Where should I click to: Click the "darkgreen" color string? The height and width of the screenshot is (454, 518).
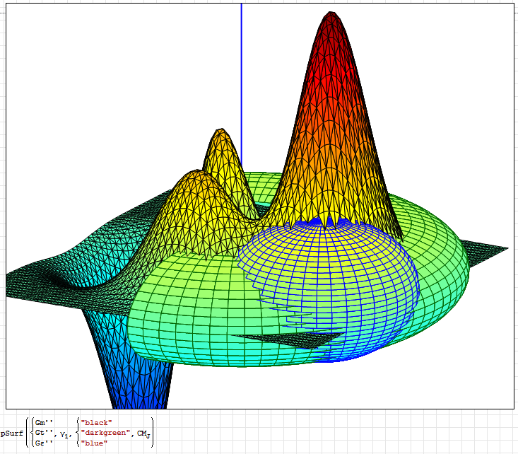click(x=105, y=432)
